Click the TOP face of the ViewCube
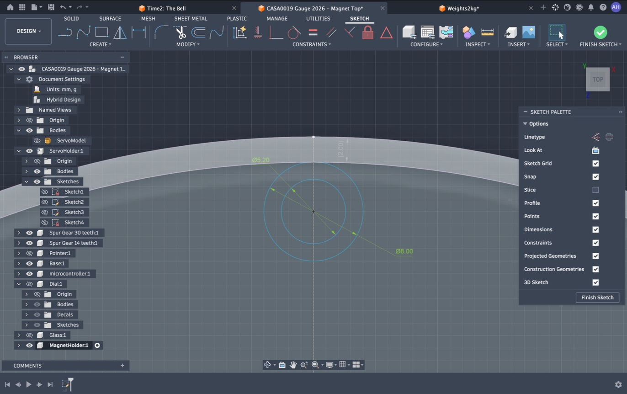 pos(598,80)
